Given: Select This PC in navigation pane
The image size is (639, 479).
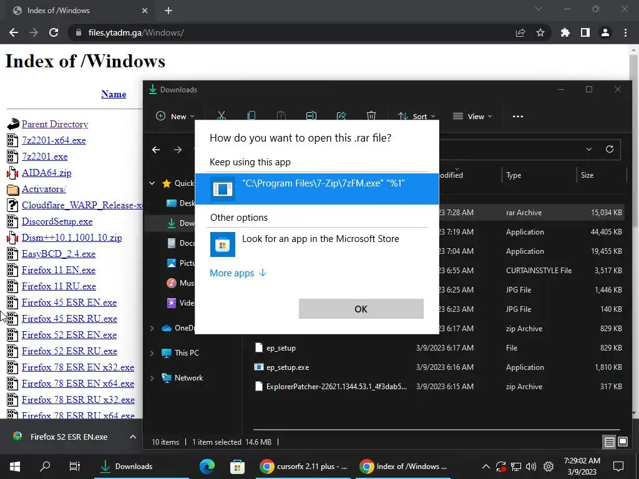Looking at the screenshot, I should click(187, 353).
